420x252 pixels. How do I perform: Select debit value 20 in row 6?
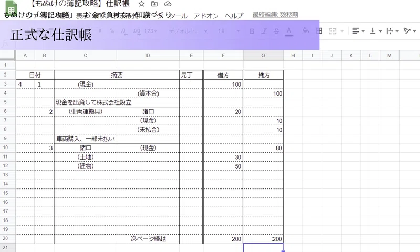(223, 111)
